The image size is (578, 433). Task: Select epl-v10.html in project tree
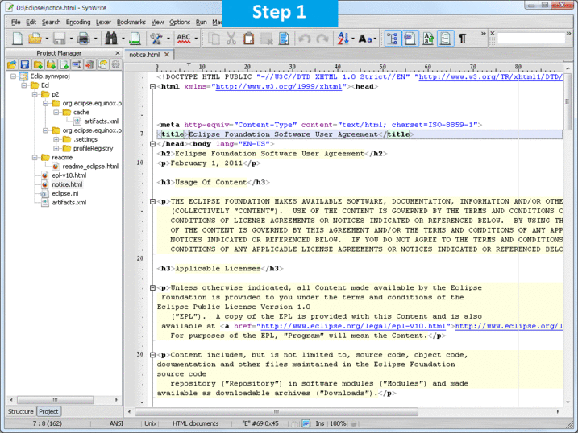68,175
